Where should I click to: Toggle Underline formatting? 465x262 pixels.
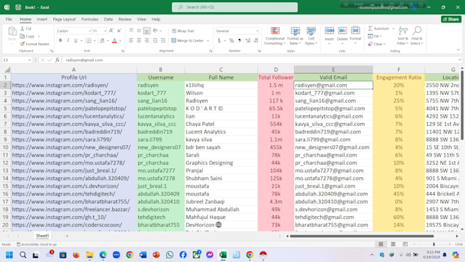[76, 40]
